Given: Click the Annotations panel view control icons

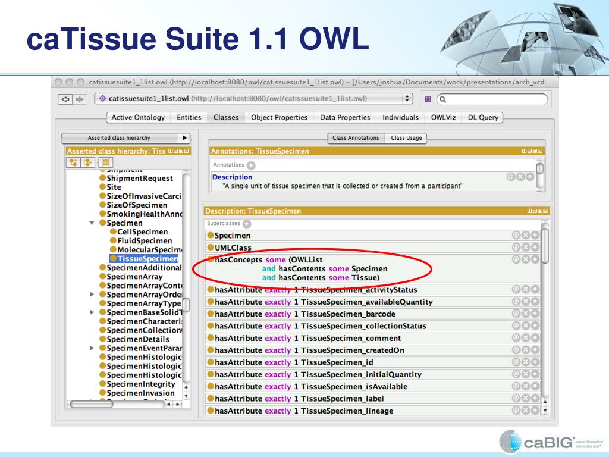Looking at the screenshot, I should tap(532, 151).
